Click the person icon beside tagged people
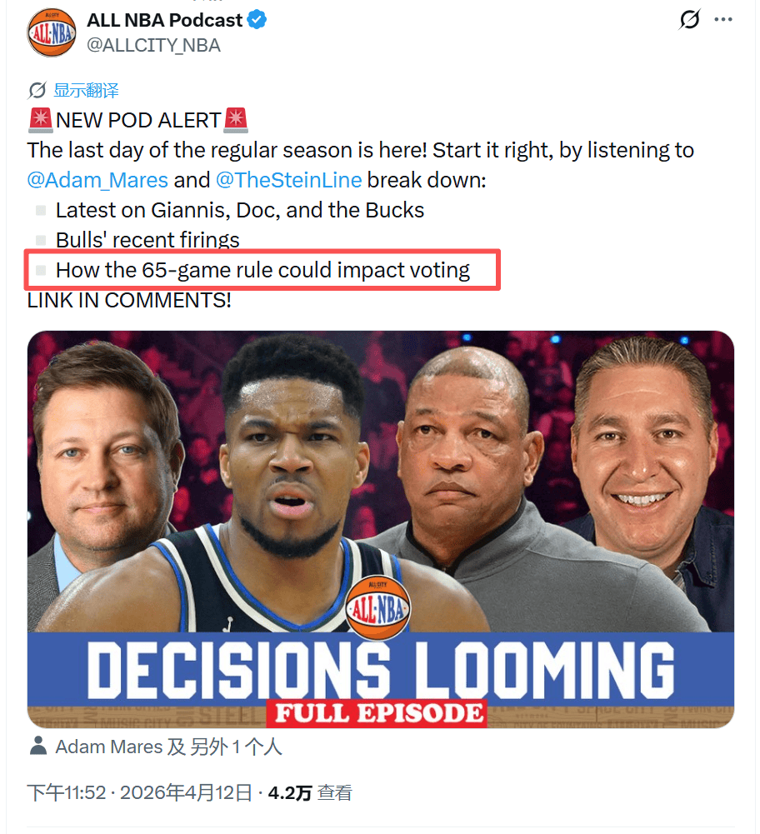The image size is (760, 834). click(x=37, y=747)
